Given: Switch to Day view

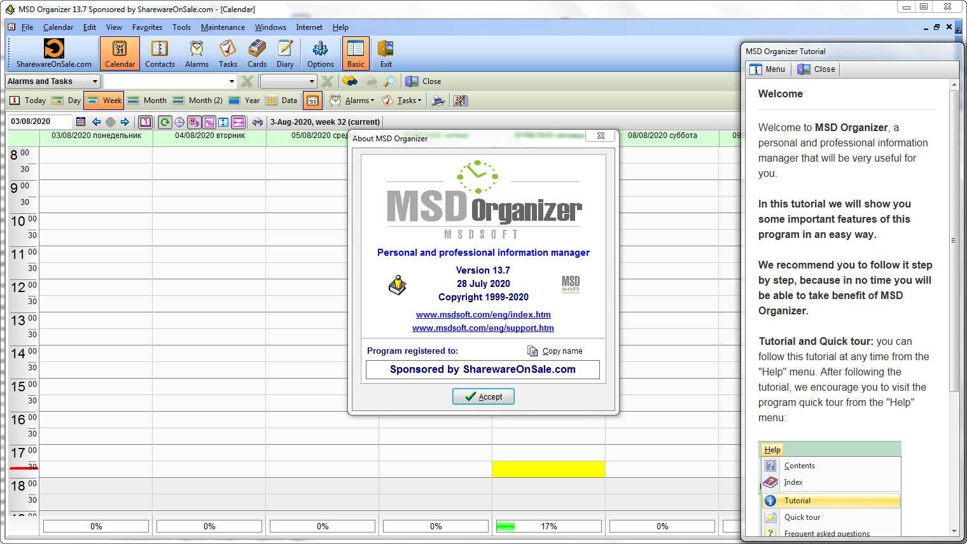Looking at the screenshot, I should tap(66, 101).
